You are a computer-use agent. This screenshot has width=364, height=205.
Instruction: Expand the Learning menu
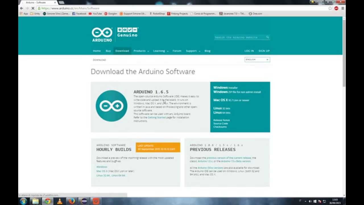coord(161,51)
